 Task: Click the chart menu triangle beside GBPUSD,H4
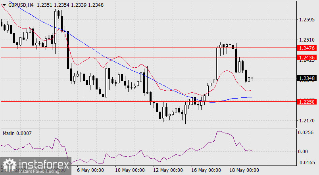[4, 5]
